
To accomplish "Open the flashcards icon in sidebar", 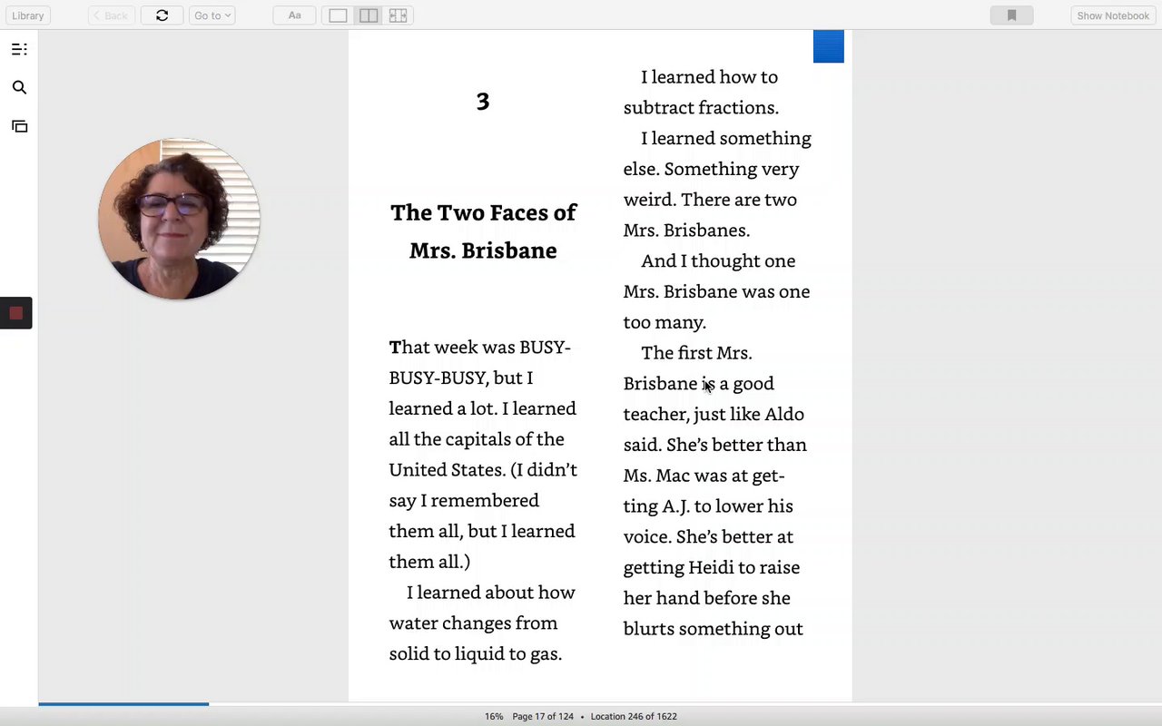I will [x=19, y=126].
